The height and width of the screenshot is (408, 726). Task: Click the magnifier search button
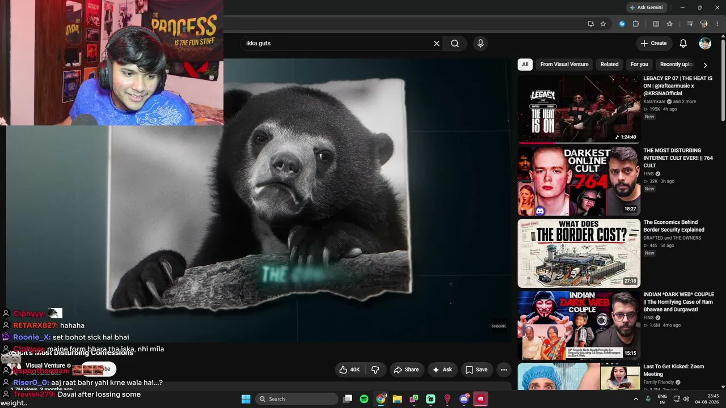click(455, 43)
